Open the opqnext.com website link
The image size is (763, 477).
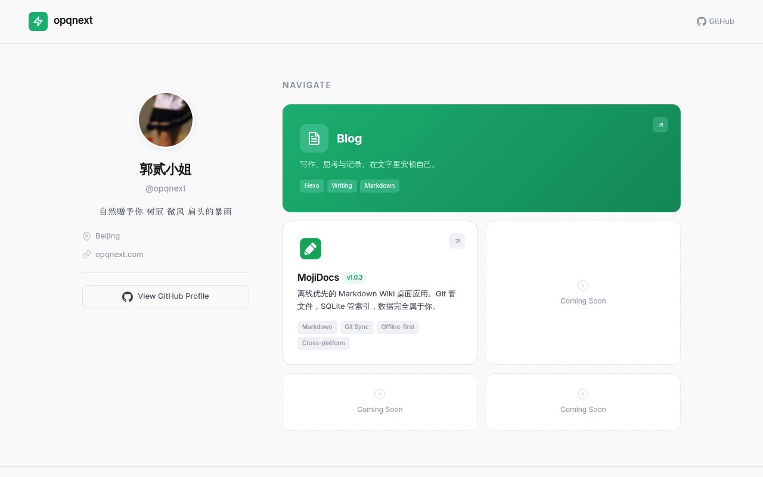119,255
